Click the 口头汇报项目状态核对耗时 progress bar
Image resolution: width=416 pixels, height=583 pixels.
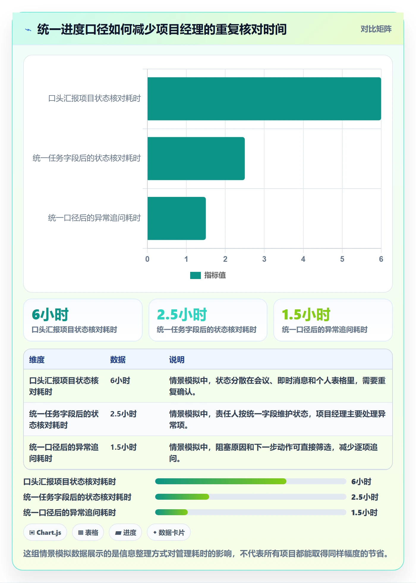pyautogui.click(x=250, y=481)
